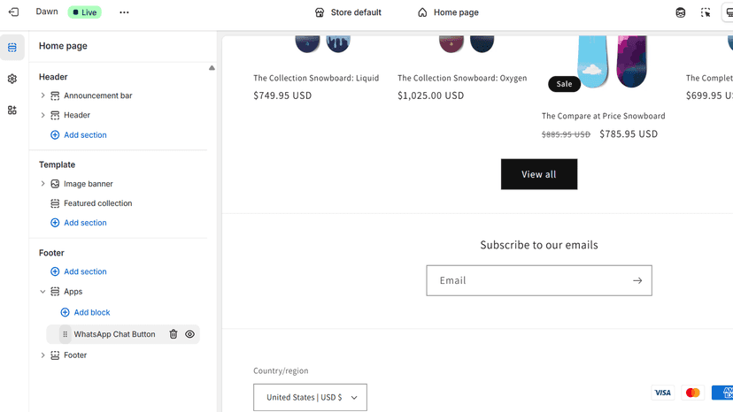
Task: Click the Mastercard payment icon
Action: (693, 393)
